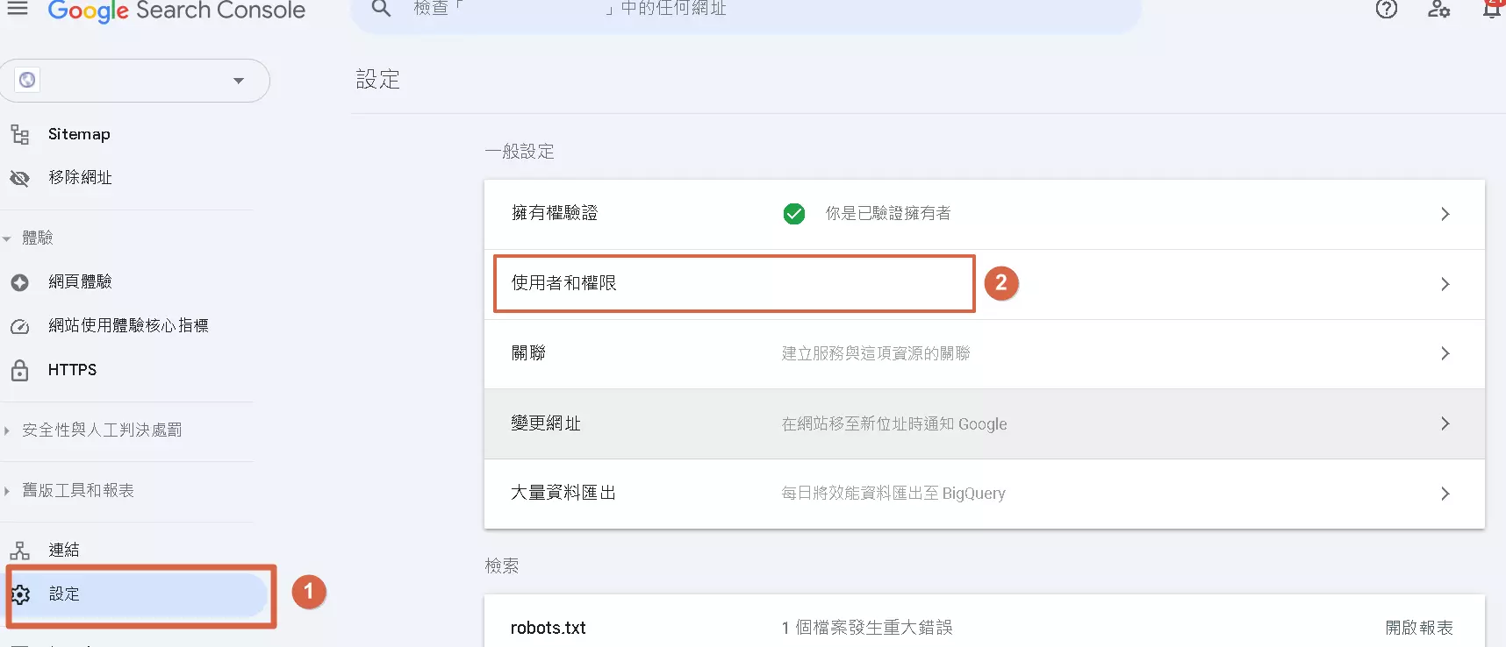Open the 網頁體驗 sidebar item
Viewport: 1506px width, 647px height.
coord(80,281)
